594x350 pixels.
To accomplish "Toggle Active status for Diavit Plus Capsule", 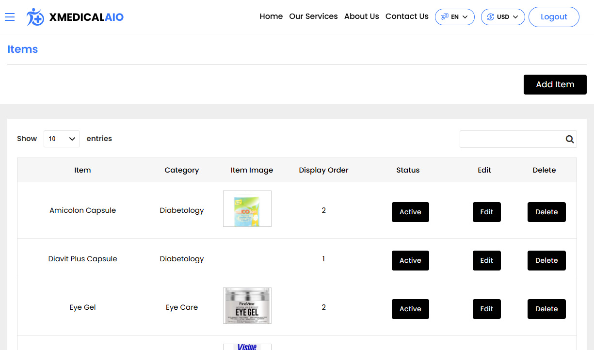I will (410, 260).
